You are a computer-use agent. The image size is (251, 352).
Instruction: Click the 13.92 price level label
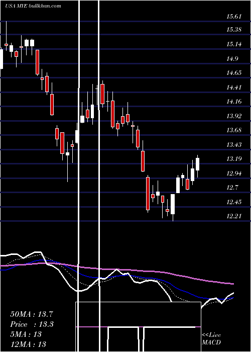coord(234,116)
